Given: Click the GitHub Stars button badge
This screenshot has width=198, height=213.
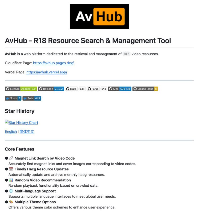Looking at the screenshot, I should (71, 89).
